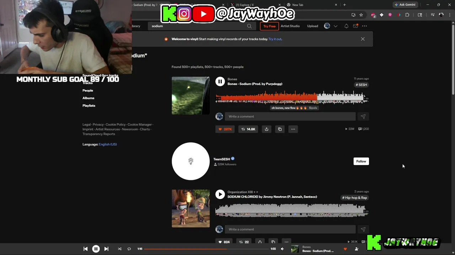Click Ask Gemini button
The image size is (455, 255).
(x=405, y=5)
